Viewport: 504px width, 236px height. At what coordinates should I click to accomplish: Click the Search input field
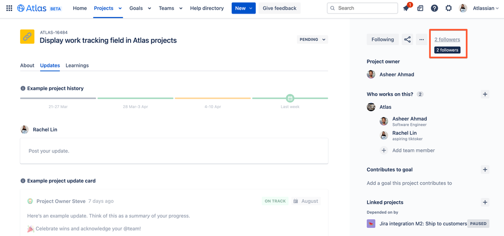[362, 9]
